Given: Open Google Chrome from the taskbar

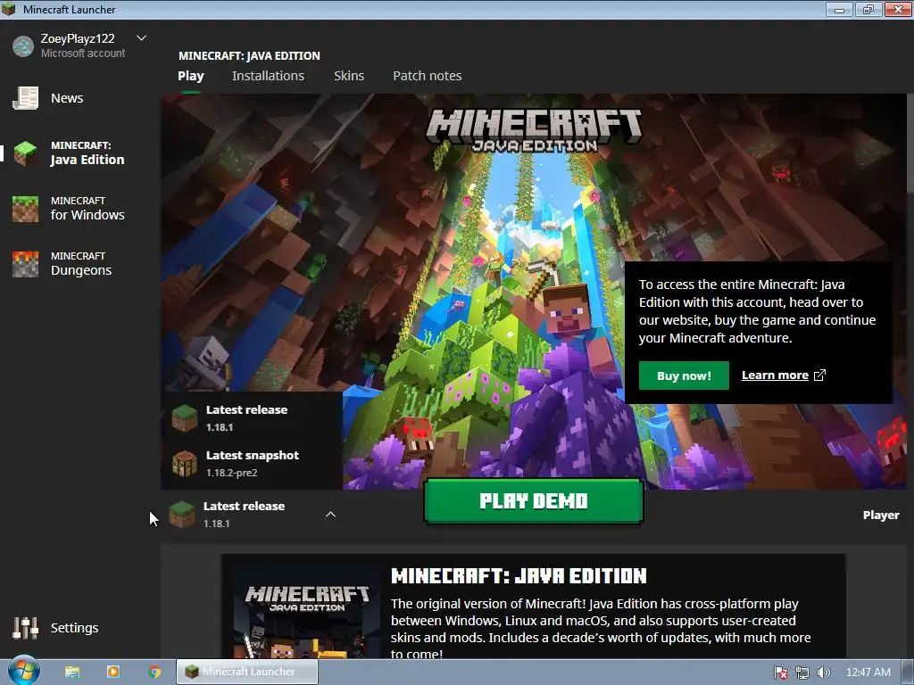Looking at the screenshot, I should point(154,672).
